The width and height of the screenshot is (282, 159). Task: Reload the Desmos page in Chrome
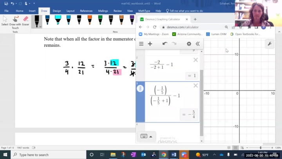click(x=155, y=27)
